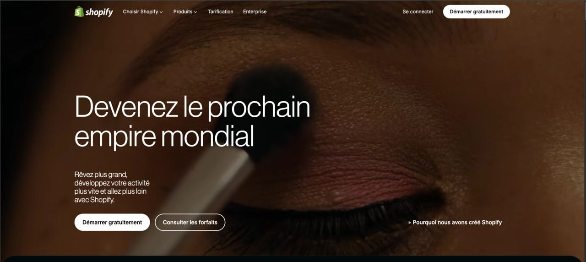Screen dimensions: 586x262
Task: Click the Shopify wordmark text in header
Action: coord(99,12)
